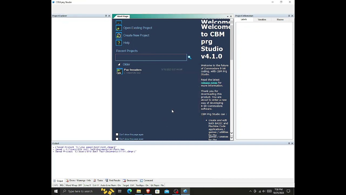Screen dimensions: 346x195
Task: Click 'Target C64' in status bar
Action: [x=128, y=185]
